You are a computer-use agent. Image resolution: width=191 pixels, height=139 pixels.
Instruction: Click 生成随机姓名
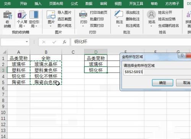[168, 26]
